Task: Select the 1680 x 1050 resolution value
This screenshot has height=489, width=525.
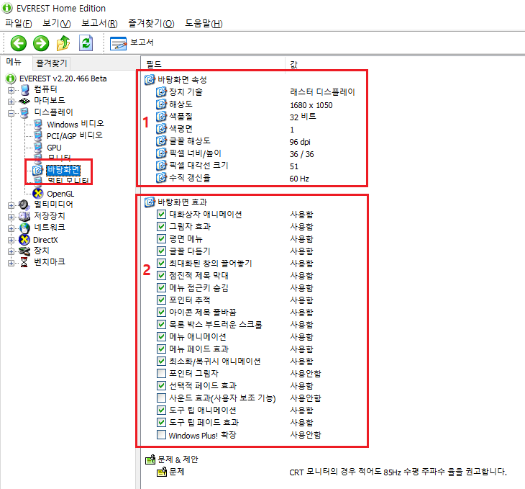Action: click(311, 105)
